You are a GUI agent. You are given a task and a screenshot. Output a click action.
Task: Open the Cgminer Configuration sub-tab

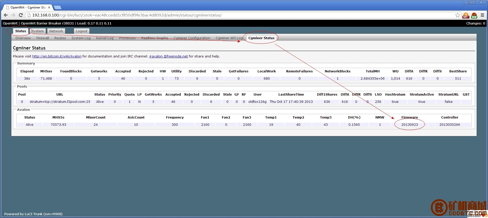point(192,38)
